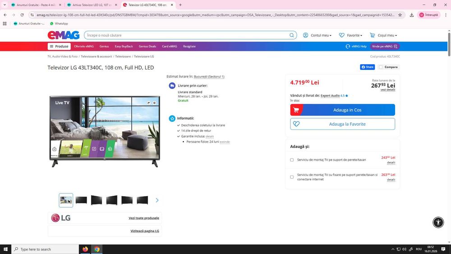
Task: Open Vizitează pagina LG link
Action: tap(145, 231)
